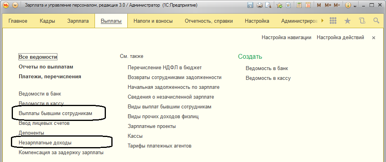386x162 pixels.
Task: Select the Выплаты section tab
Action: 111,21
